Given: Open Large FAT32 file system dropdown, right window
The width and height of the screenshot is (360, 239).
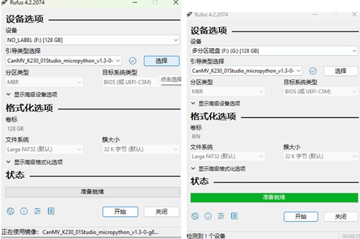Looking at the screenshot, I should [x=227, y=157].
